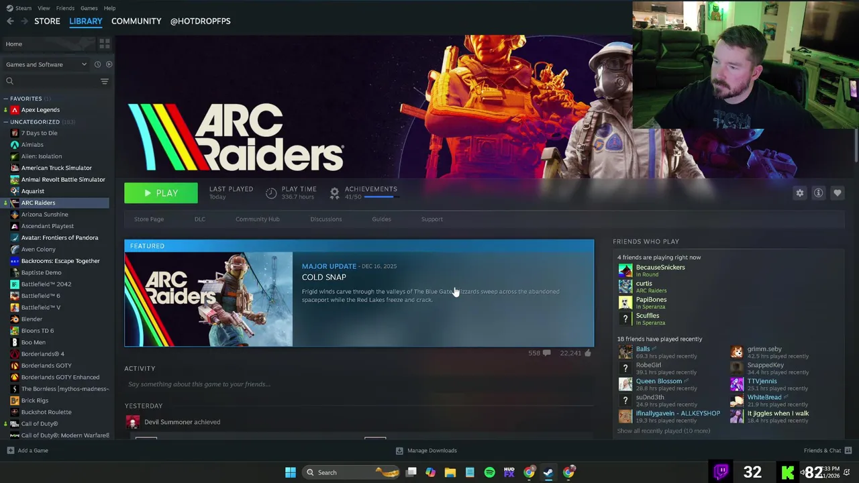Open the @HOTDROPFPS profile tab
The height and width of the screenshot is (483, 859).
pos(200,21)
